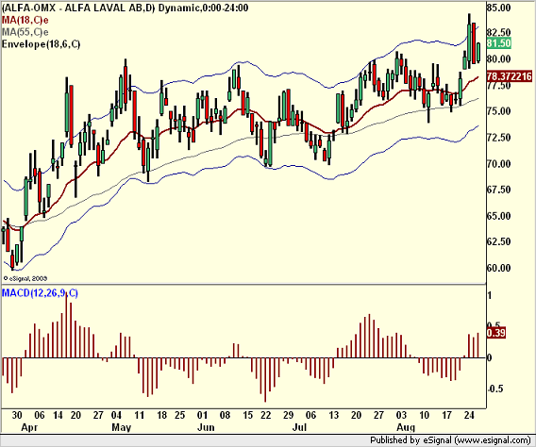Click the date label 13 on time axis
This screenshot has width=536, height=447.
click(333, 415)
